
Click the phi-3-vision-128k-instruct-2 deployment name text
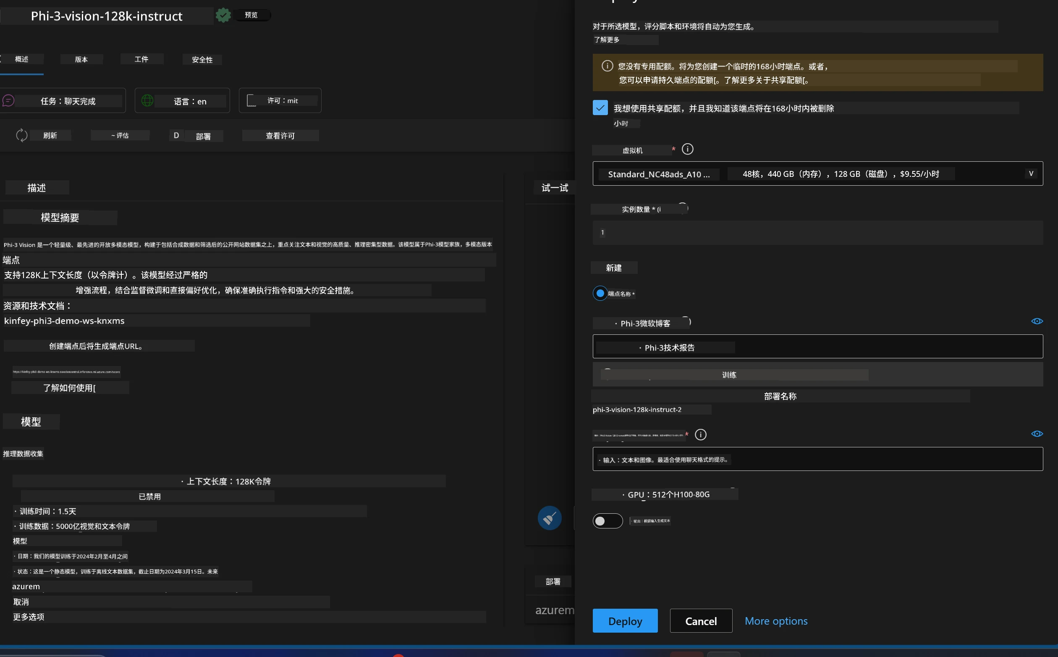637,409
